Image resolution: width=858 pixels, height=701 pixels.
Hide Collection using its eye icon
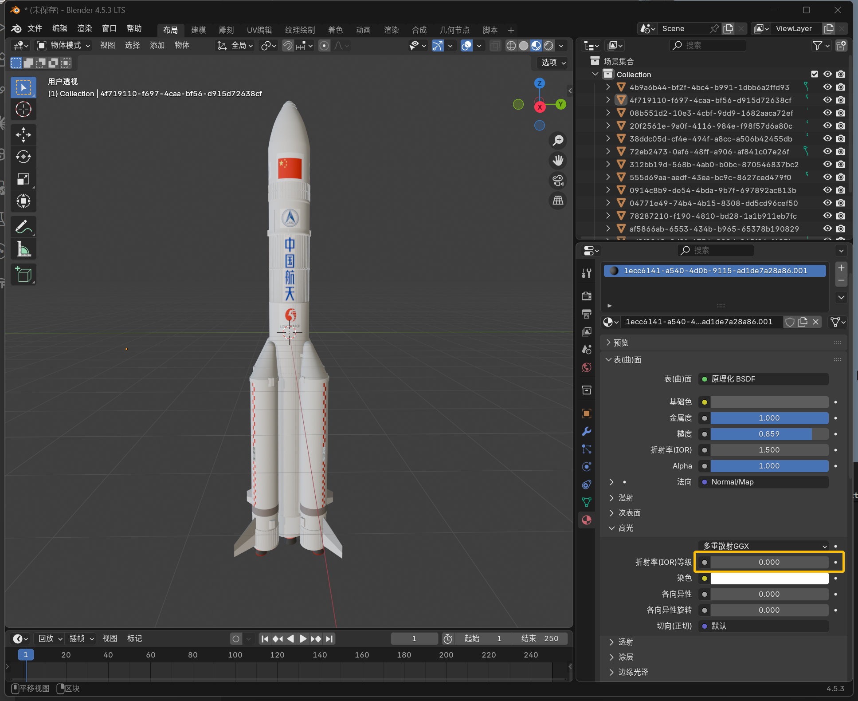(827, 74)
